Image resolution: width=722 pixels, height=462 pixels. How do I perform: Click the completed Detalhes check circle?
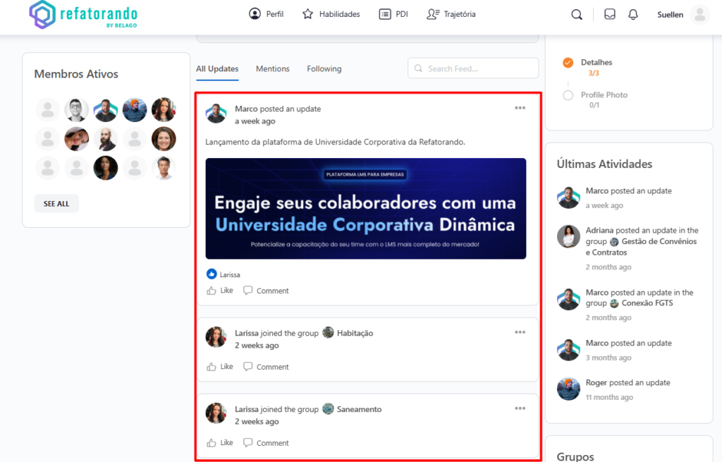(568, 63)
